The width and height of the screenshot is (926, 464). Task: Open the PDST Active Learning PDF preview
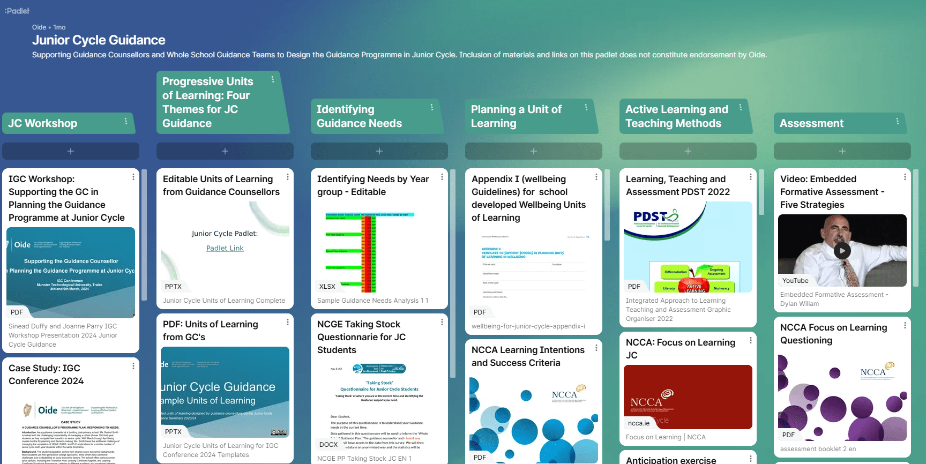(x=688, y=247)
